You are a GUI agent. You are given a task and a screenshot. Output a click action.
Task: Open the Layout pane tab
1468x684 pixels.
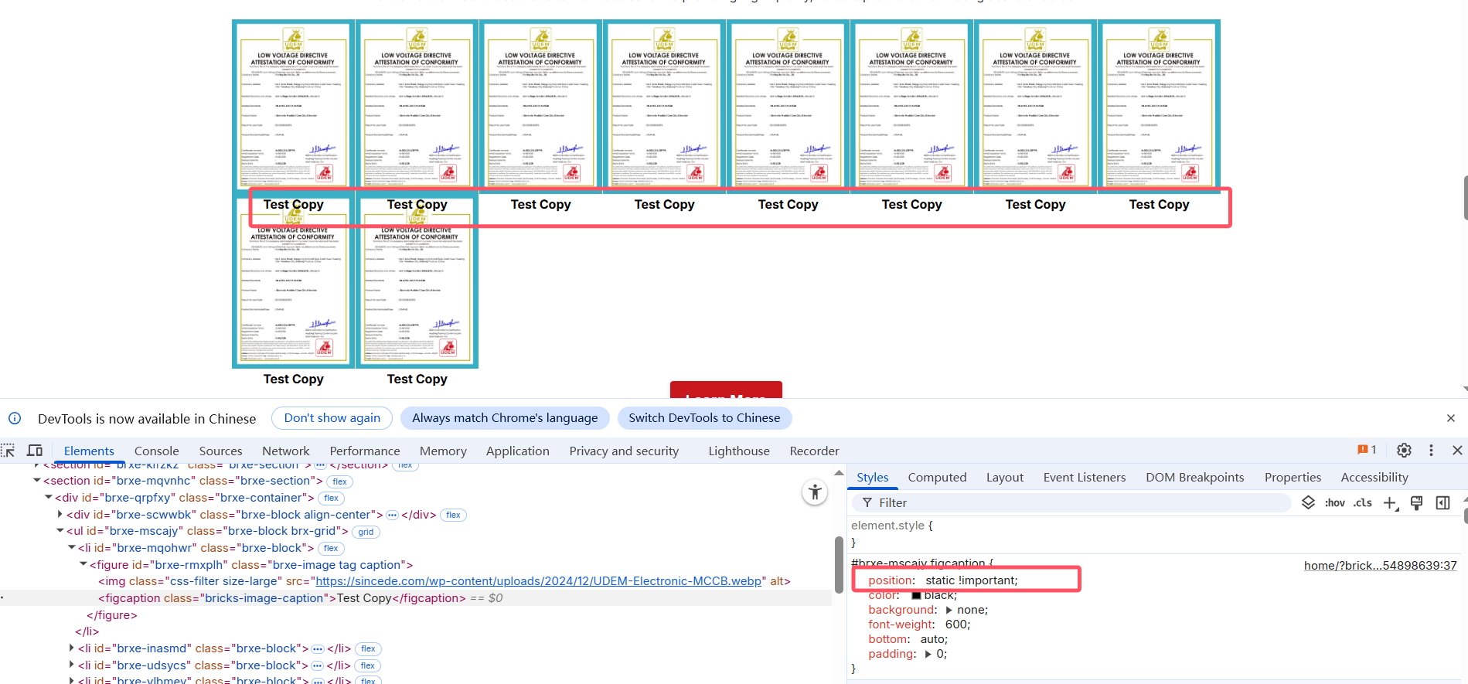point(1005,477)
